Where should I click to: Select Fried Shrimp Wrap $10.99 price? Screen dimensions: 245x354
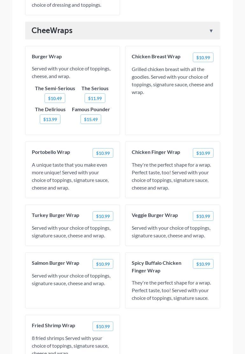(x=103, y=326)
